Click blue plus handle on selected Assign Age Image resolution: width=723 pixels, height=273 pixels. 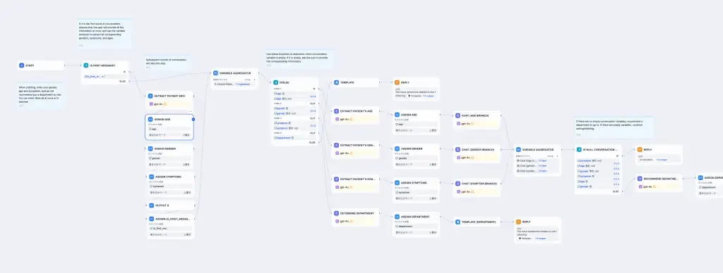193,119
